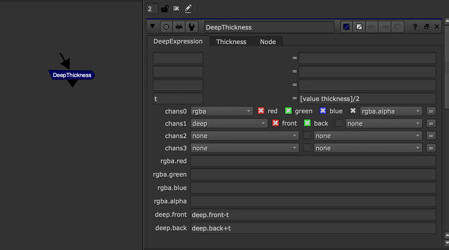Float the properties panel icon
This screenshot has height=250, width=449.
427,27
